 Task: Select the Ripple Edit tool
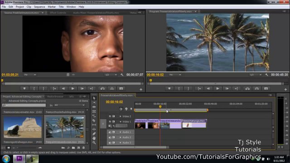[94, 107]
